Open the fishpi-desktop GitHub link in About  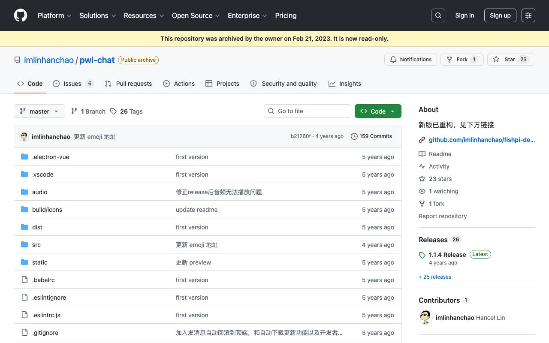point(482,140)
